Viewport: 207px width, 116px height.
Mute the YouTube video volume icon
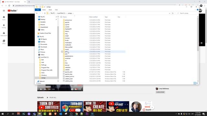(45, 89)
